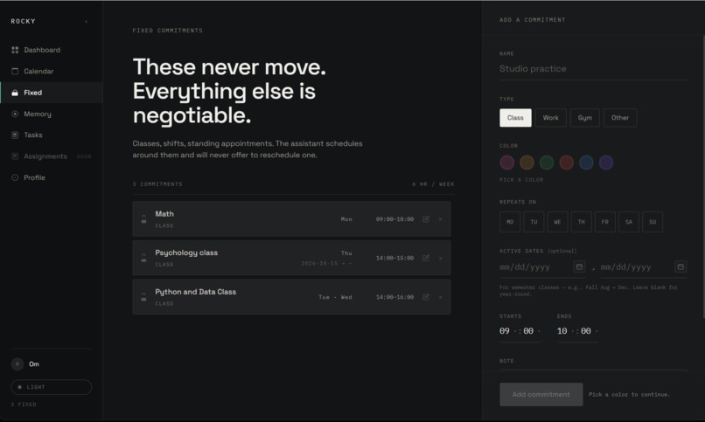The height and width of the screenshot is (422, 705).
Task: Click the Dashboard grid icon
Action: tap(15, 50)
